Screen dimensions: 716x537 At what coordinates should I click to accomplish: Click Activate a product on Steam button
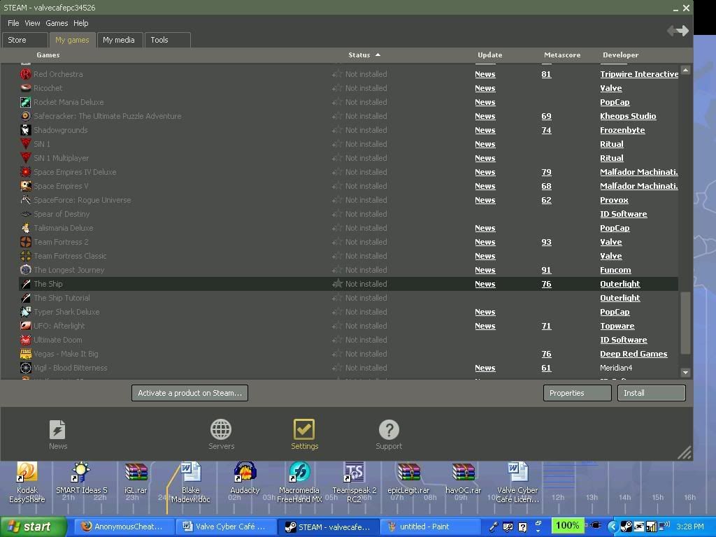tap(189, 393)
